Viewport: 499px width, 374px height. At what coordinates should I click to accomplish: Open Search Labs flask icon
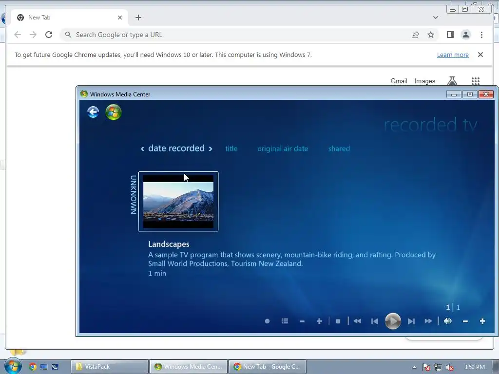click(x=452, y=81)
